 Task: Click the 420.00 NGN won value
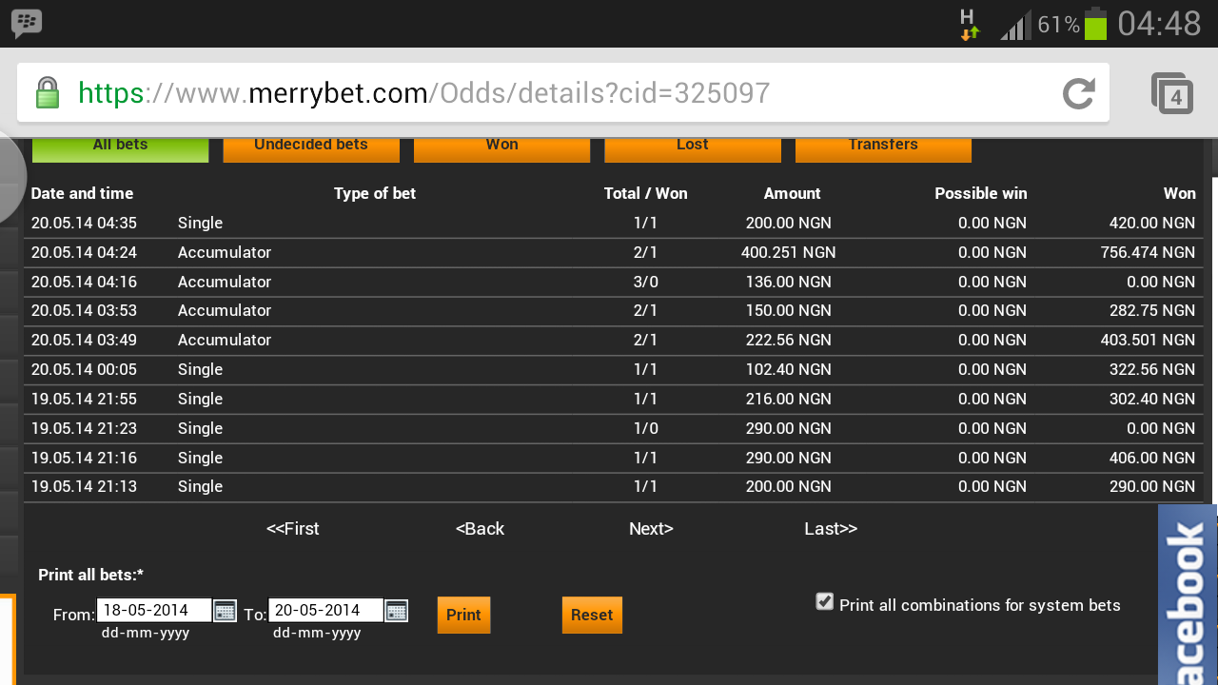(1152, 224)
